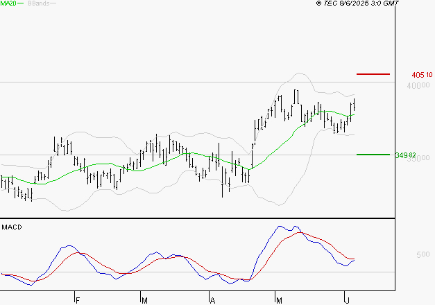
Task: Select the green support line marker
Action: (x=373, y=155)
